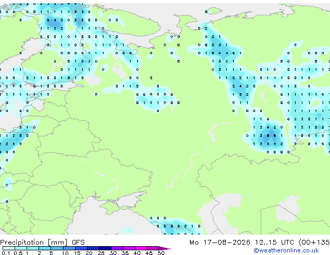The height and width of the screenshot is (255, 330).
Task: Click the '50' legend scale label
Action: click(161, 253)
